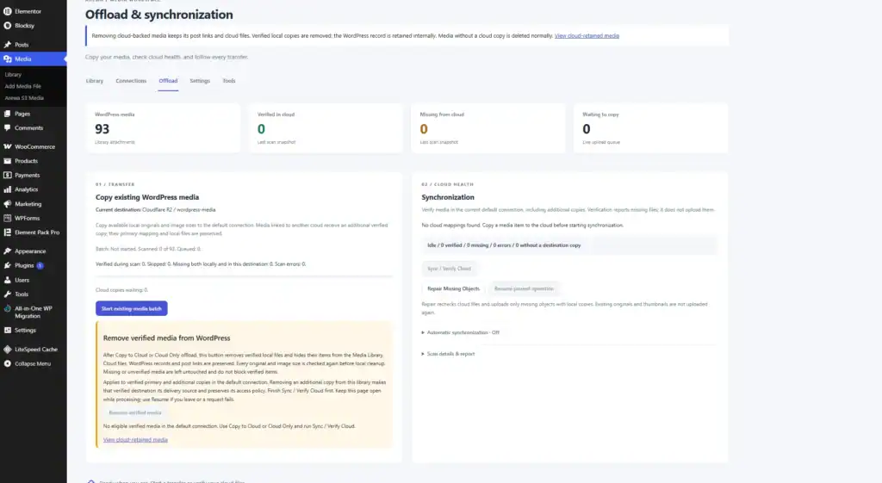The image size is (882, 483).
Task: Open All-in-One WP Migration sidebar icon
Action: pyautogui.click(x=7, y=308)
